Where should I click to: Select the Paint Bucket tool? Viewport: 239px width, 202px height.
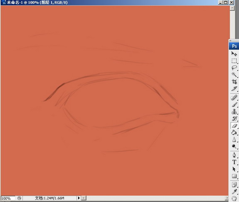click(234, 132)
